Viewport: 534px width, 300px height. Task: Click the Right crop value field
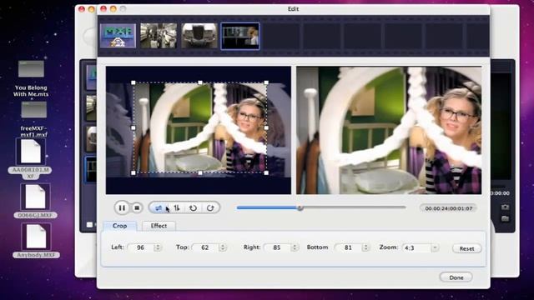[277, 247]
